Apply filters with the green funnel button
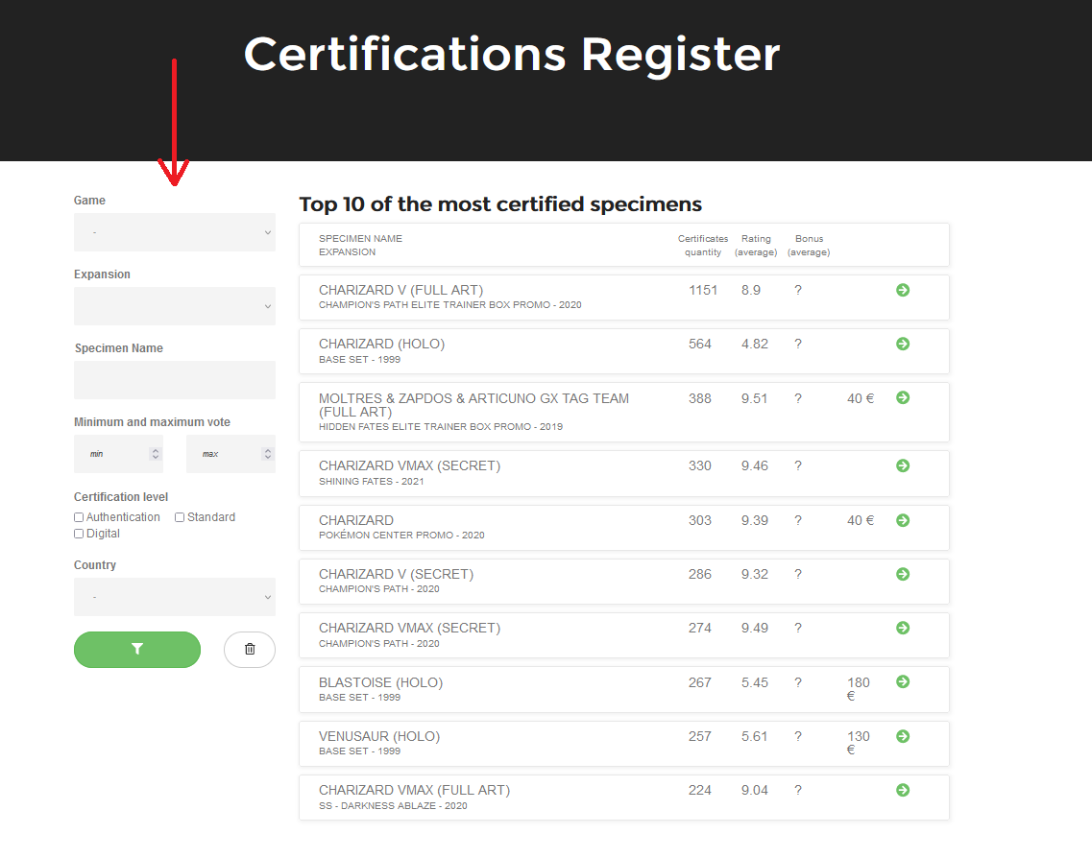 pos(137,649)
